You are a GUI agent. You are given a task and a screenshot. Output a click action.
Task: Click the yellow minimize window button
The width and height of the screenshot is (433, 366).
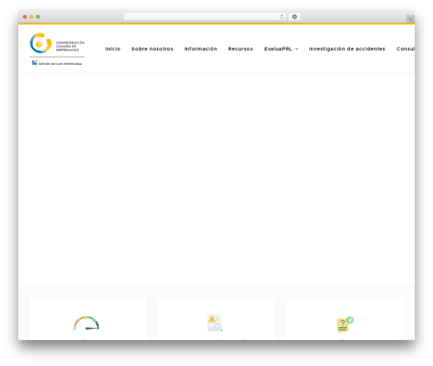pos(31,17)
